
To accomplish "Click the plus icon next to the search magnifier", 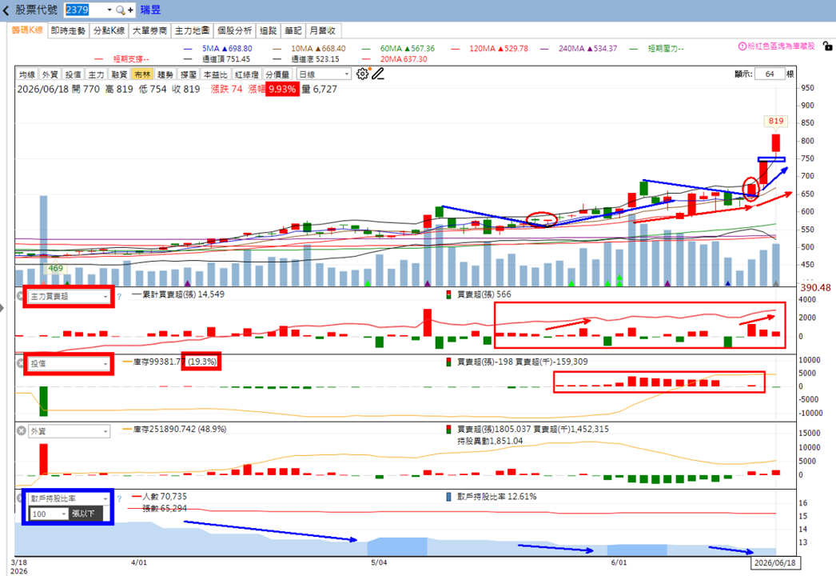I will [x=130, y=10].
